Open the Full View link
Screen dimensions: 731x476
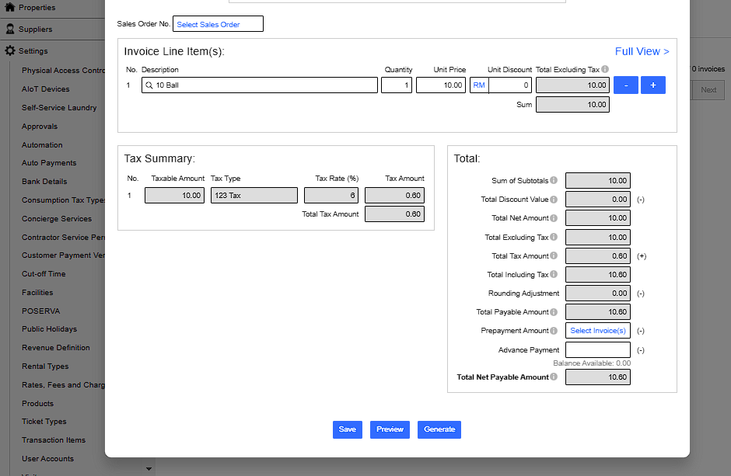tap(642, 51)
